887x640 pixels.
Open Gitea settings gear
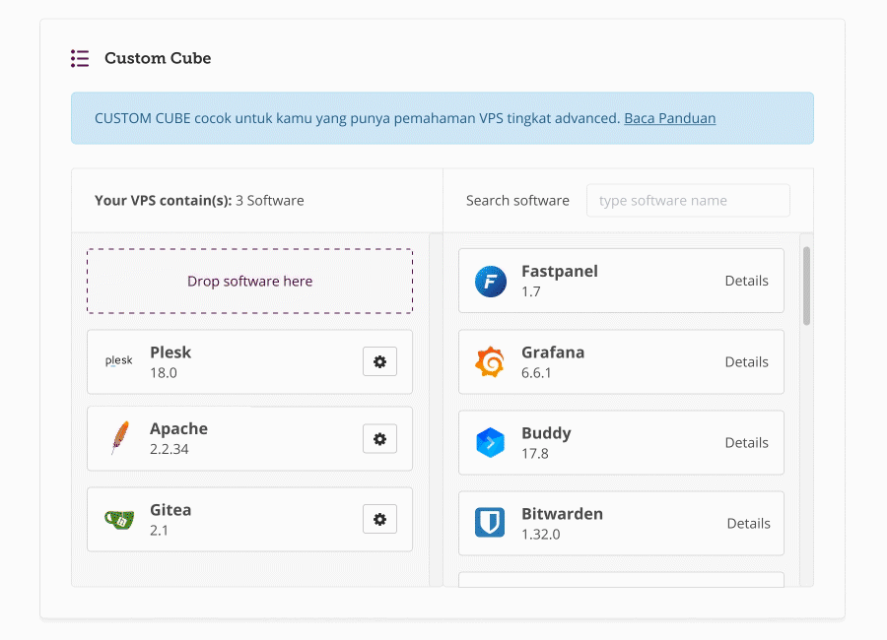point(379,519)
